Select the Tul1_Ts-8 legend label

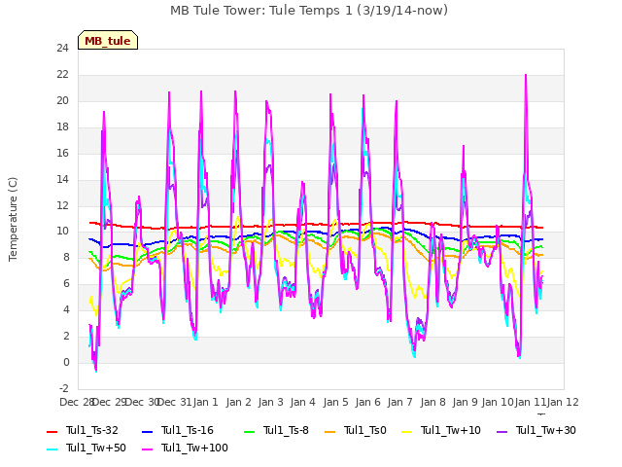click(286, 430)
